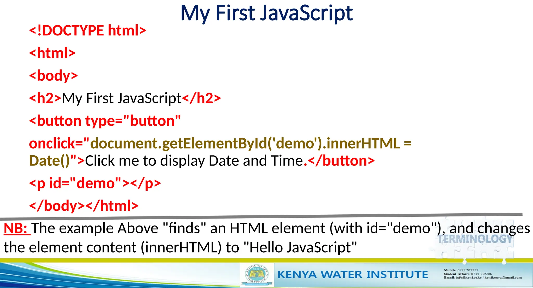The height and width of the screenshot is (288, 533).
Task: Click the opening "<body>" tag line
Action: point(53,76)
